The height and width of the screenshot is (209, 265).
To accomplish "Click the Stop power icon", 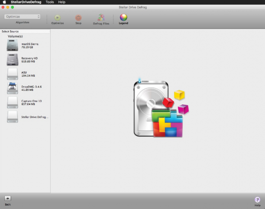I will (x=78, y=18).
